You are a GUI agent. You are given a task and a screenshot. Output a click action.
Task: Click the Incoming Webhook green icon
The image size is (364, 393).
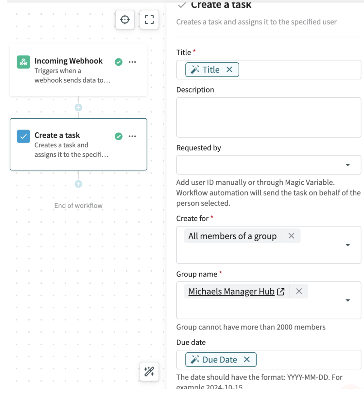click(x=24, y=62)
